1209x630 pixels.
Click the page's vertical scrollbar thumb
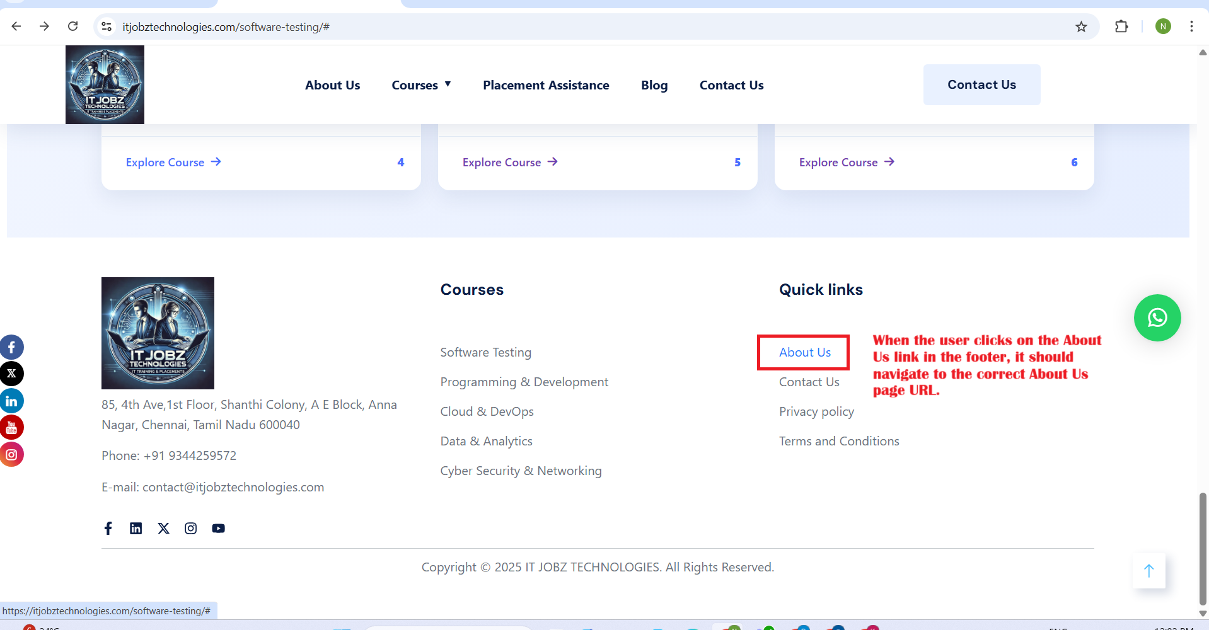tap(1203, 548)
